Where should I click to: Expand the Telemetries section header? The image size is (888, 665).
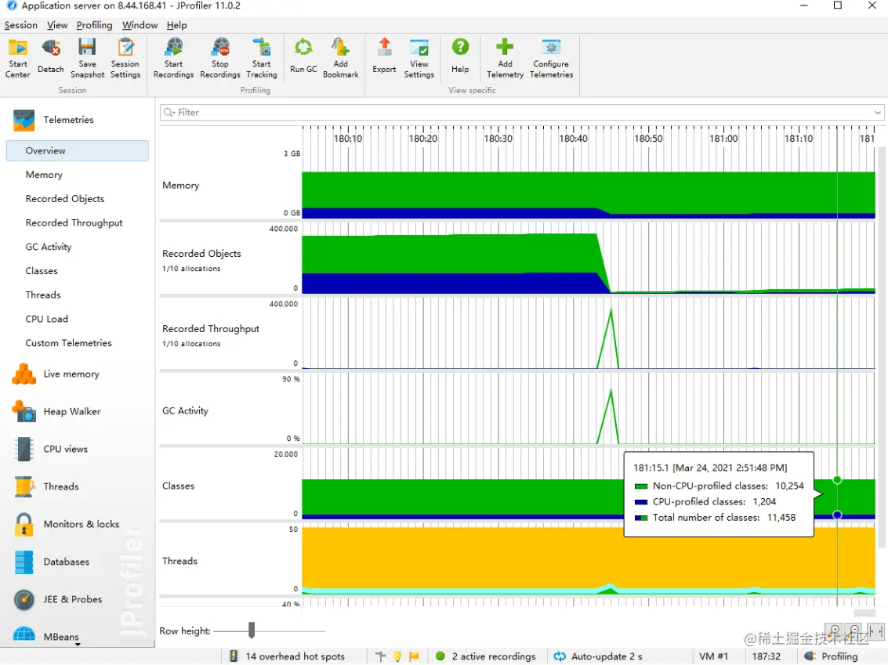(68, 120)
